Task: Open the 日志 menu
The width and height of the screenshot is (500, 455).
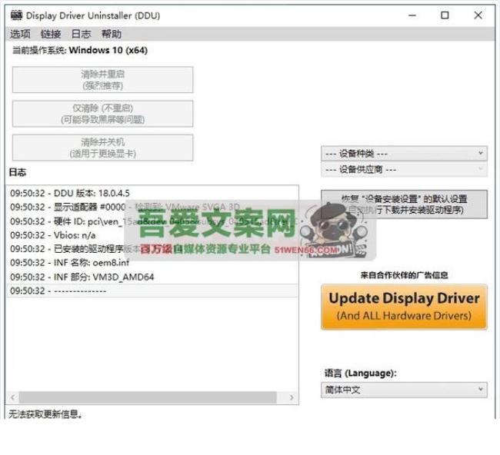Action: 81,34
